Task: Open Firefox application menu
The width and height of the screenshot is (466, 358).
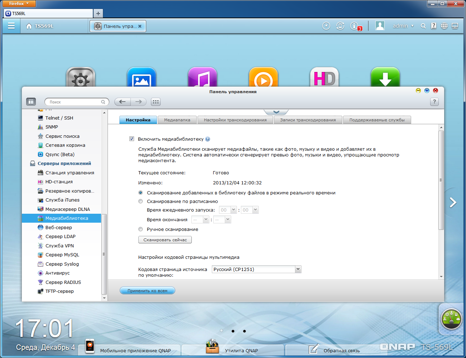Action: [19, 4]
